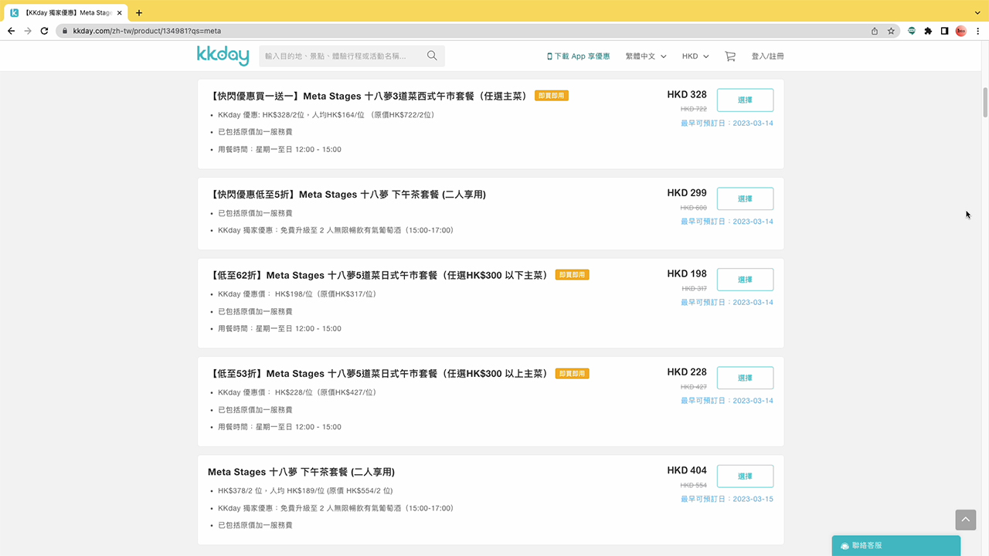Open the shopping cart

click(x=730, y=56)
